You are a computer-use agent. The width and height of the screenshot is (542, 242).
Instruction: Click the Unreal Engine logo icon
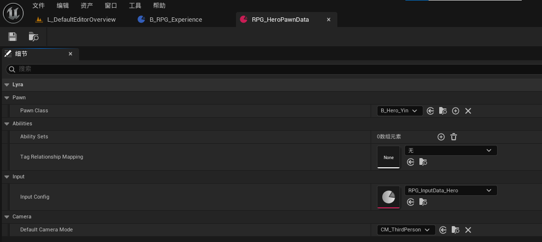click(13, 13)
